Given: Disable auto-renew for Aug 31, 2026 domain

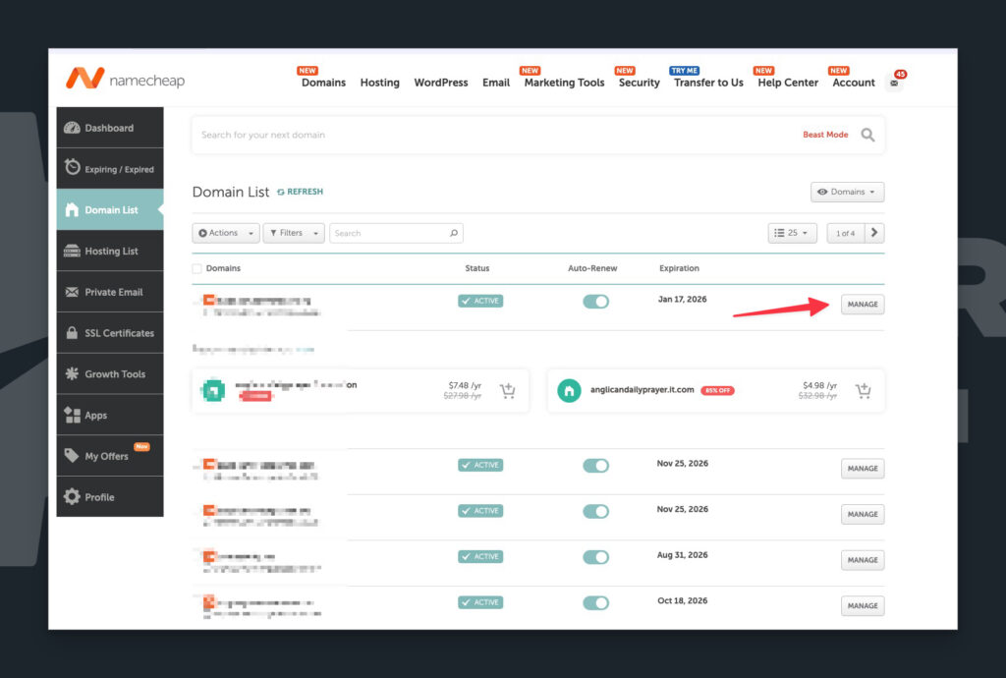Looking at the screenshot, I should (595, 557).
